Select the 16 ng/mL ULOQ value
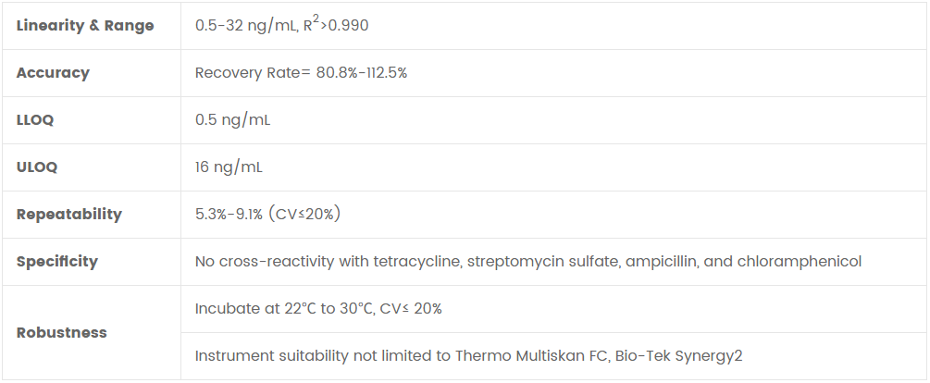Viewport: 930px width, 383px height. 229,167
